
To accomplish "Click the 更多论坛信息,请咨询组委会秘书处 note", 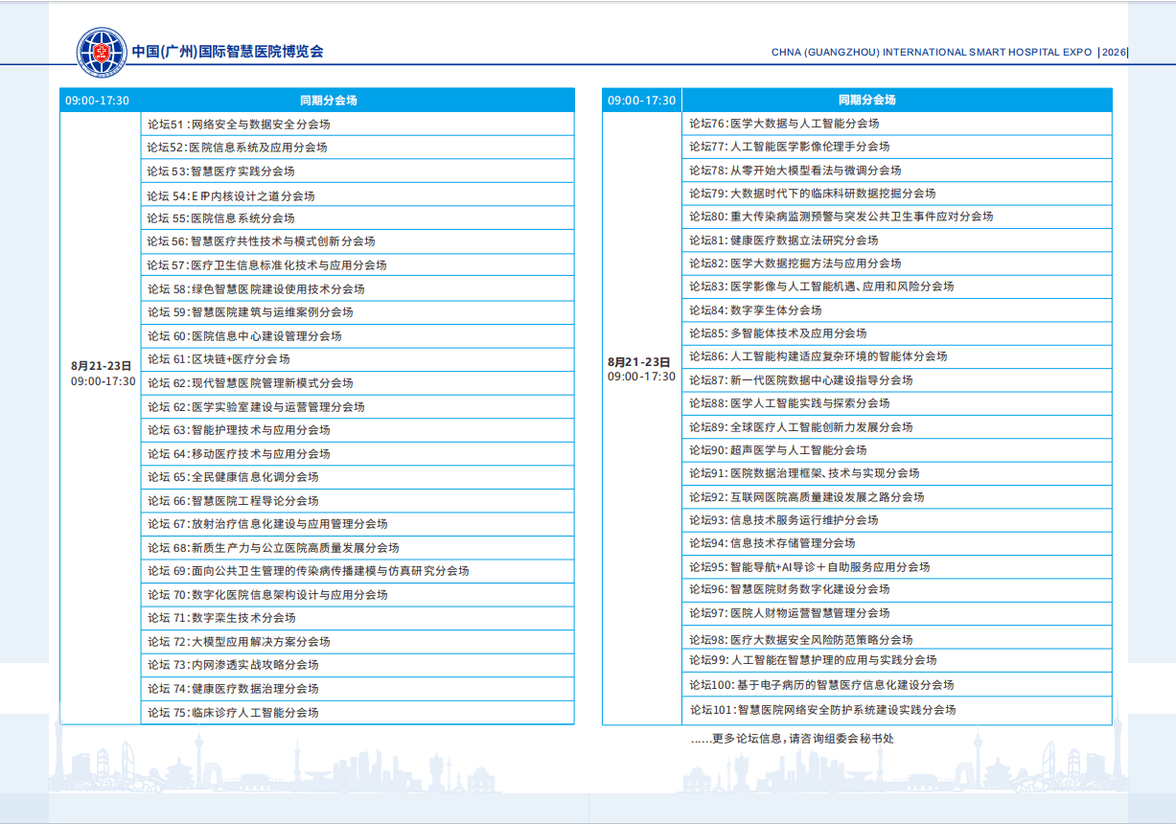I will coord(792,739).
